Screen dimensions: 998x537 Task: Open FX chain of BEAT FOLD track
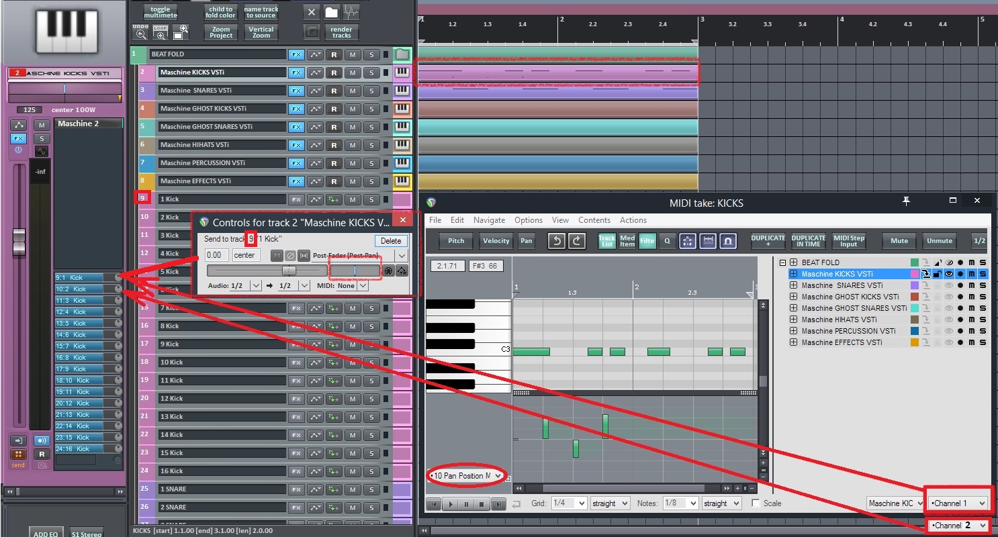296,54
